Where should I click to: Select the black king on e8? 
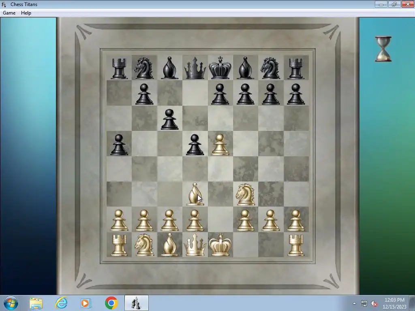click(220, 68)
